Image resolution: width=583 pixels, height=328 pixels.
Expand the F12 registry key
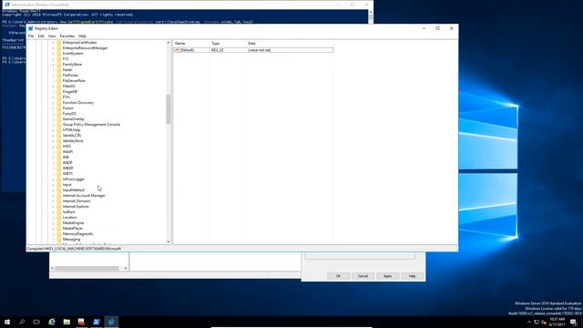click(53, 58)
